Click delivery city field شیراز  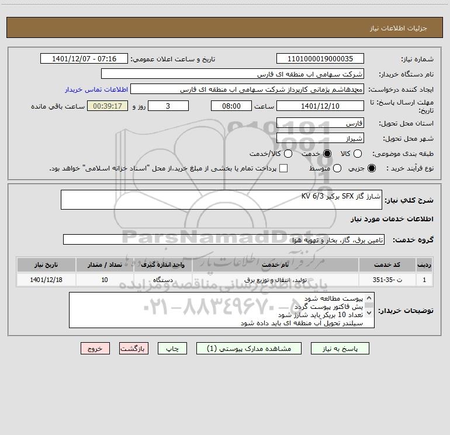tap(320, 138)
